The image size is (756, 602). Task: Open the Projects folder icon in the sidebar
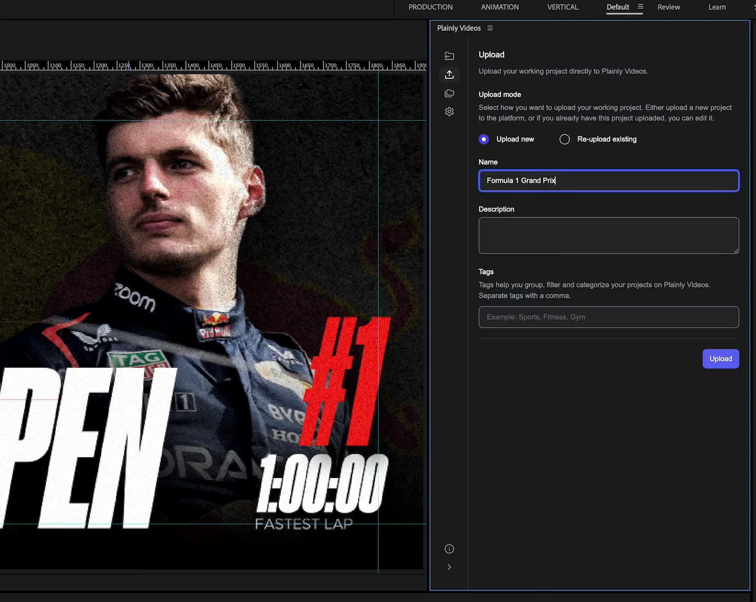tap(449, 93)
